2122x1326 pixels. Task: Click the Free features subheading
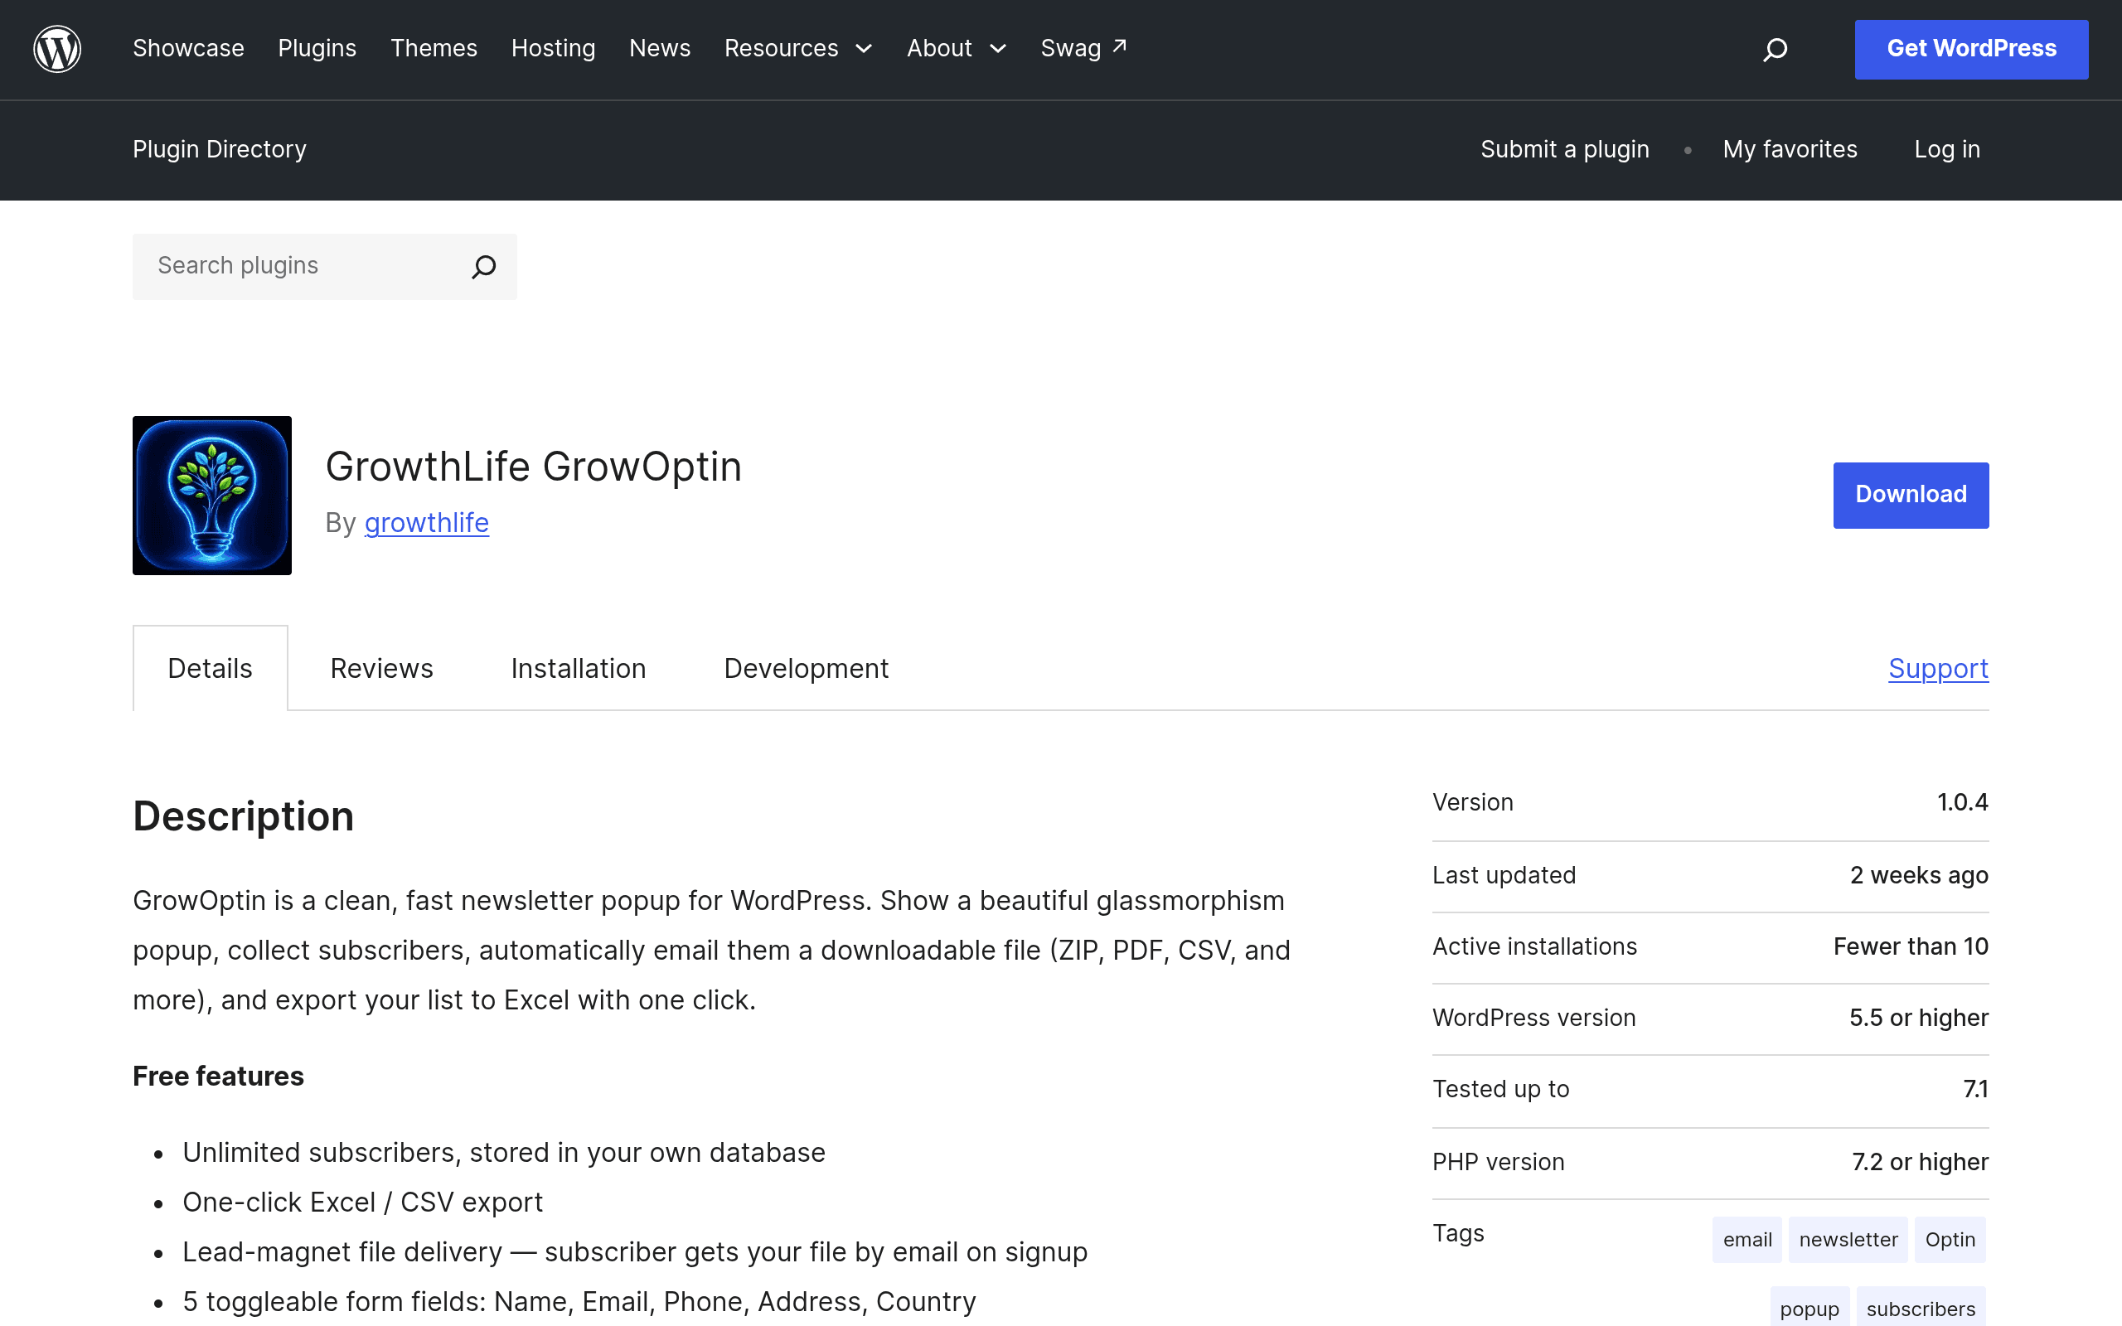point(218,1076)
